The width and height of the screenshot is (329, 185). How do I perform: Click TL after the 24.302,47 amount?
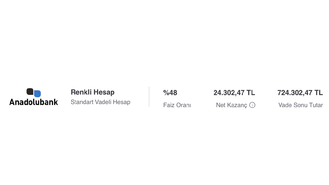click(251, 93)
